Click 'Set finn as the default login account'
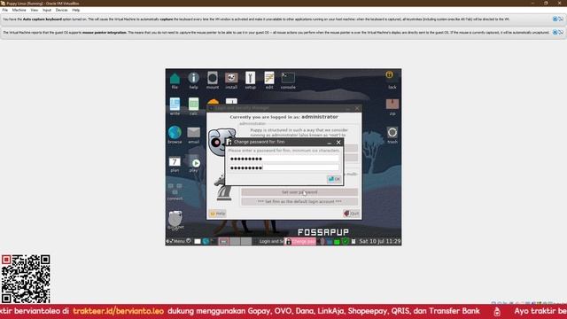This screenshot has height=319, width=567. [x=299, y=201]
